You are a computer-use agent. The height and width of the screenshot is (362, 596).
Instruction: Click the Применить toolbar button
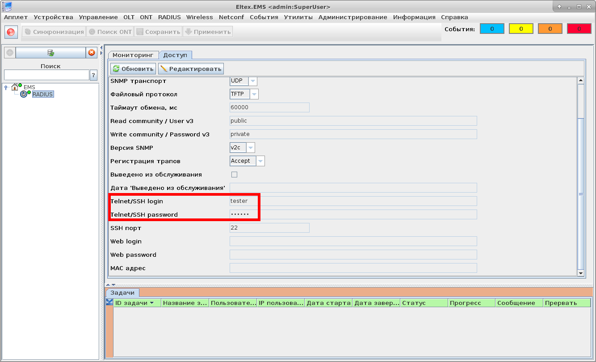(207, 32)
